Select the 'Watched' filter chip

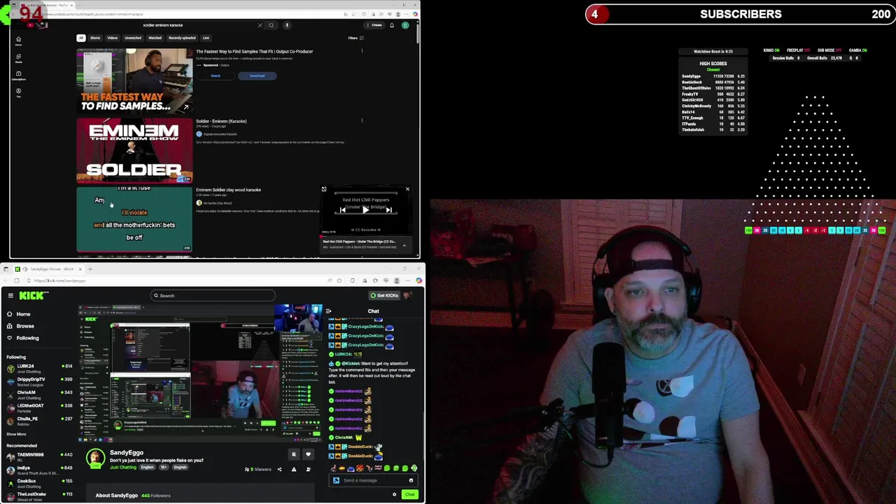tap(155, 38)
